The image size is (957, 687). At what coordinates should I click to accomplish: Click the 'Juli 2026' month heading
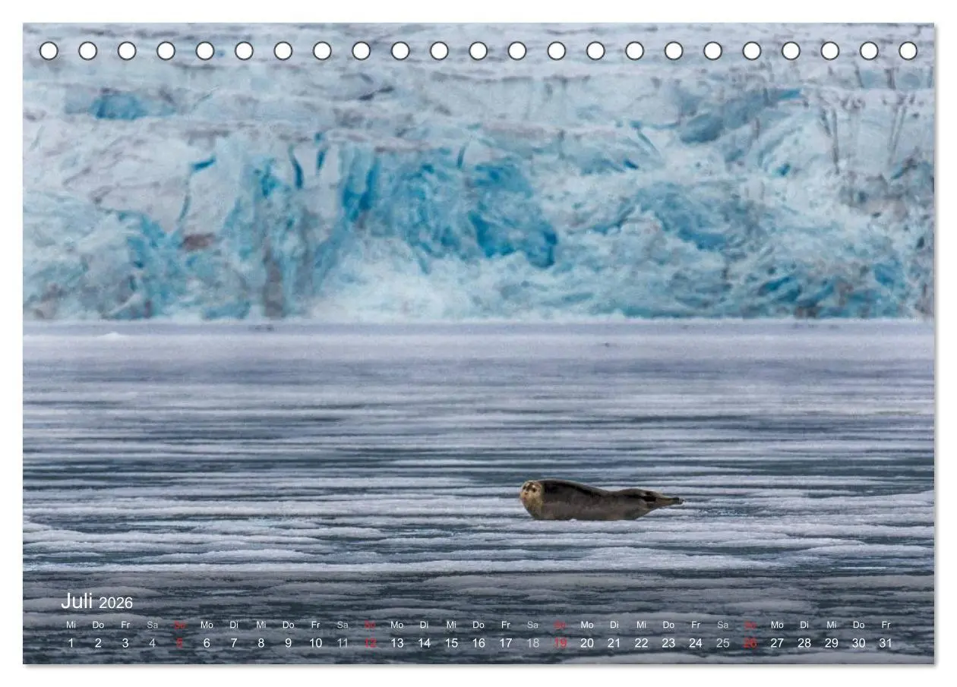click(x=96, y=602)
